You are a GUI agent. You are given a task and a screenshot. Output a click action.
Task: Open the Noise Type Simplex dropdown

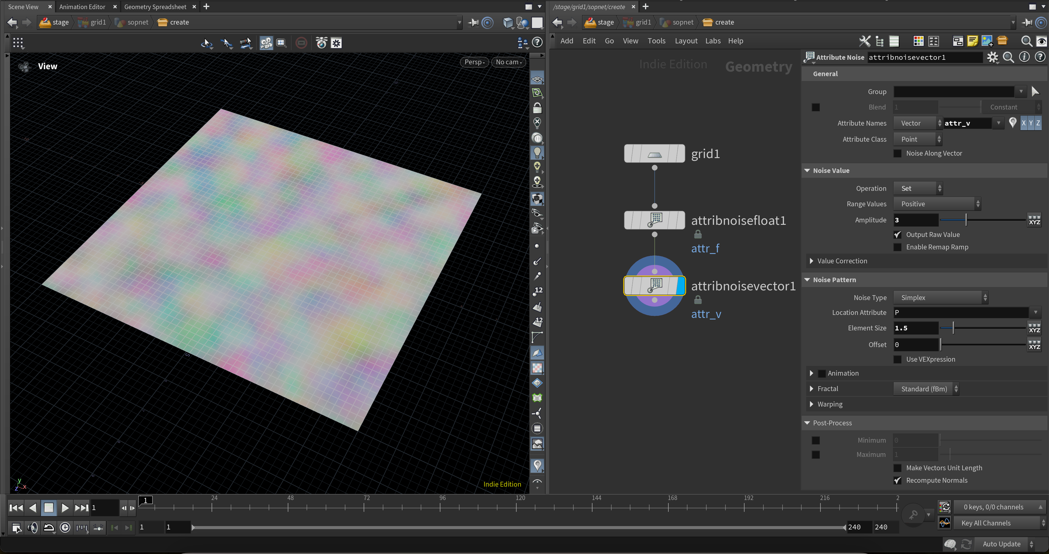pos(941,298)
